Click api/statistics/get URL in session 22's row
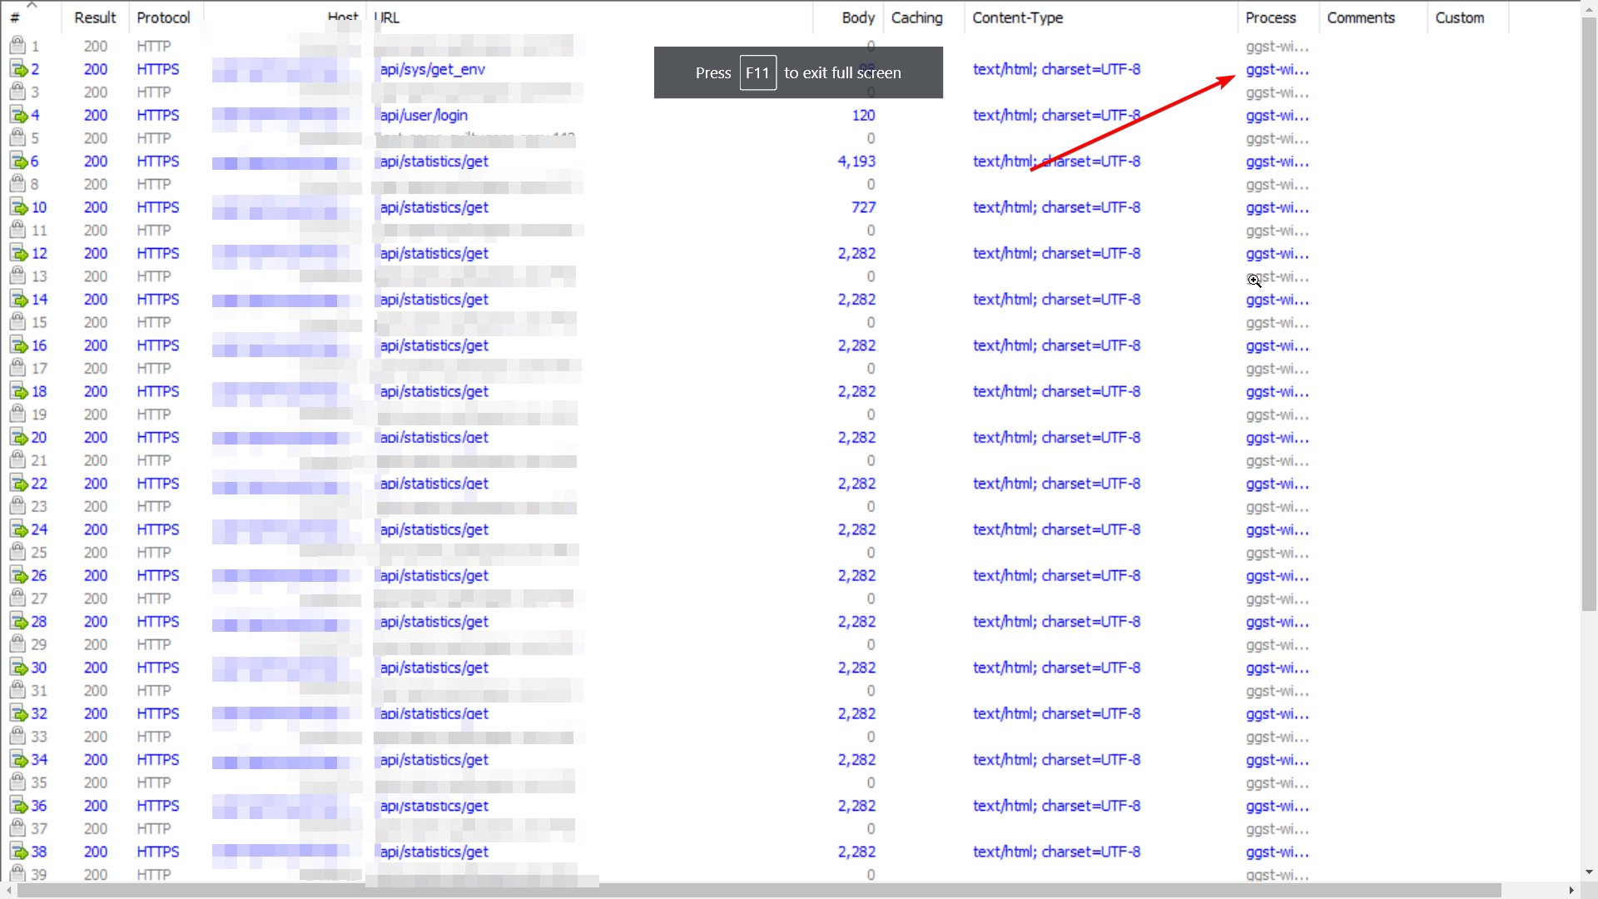 coord(434,484)
